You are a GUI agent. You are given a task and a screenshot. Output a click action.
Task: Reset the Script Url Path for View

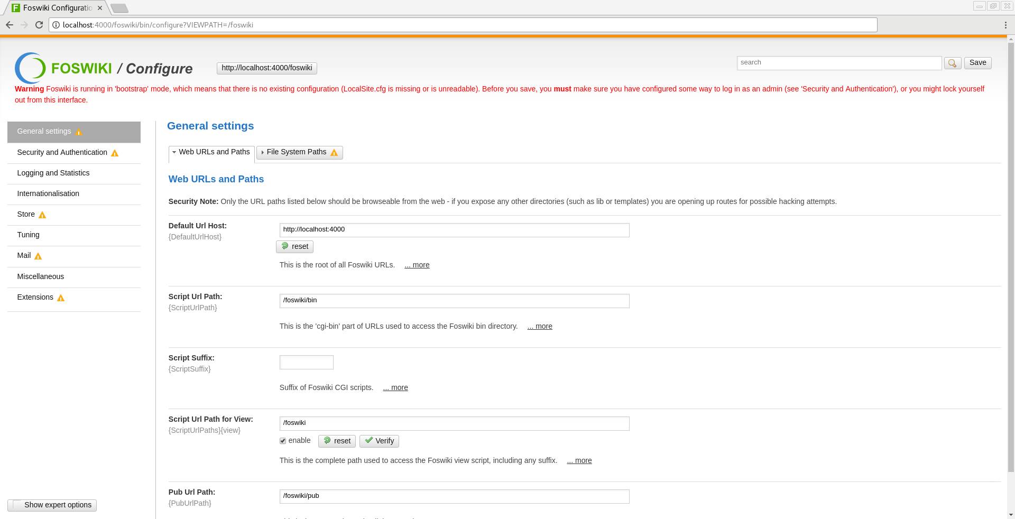337,441
